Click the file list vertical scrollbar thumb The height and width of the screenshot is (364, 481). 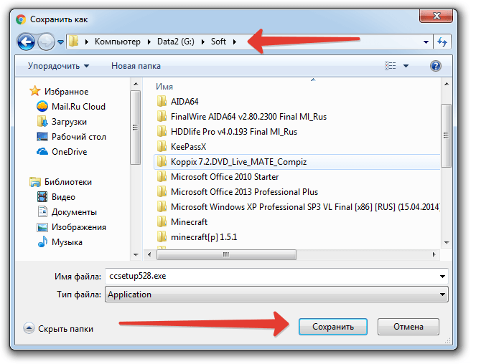(x=446, y=135)
